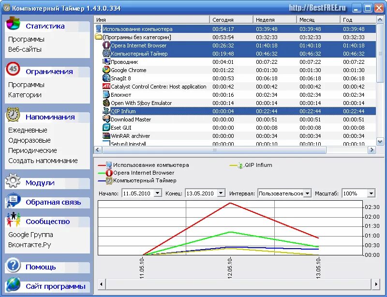Open the Помощь section
Screen dimensions: 387x297
pyautogui.click(x=41, y=267)
